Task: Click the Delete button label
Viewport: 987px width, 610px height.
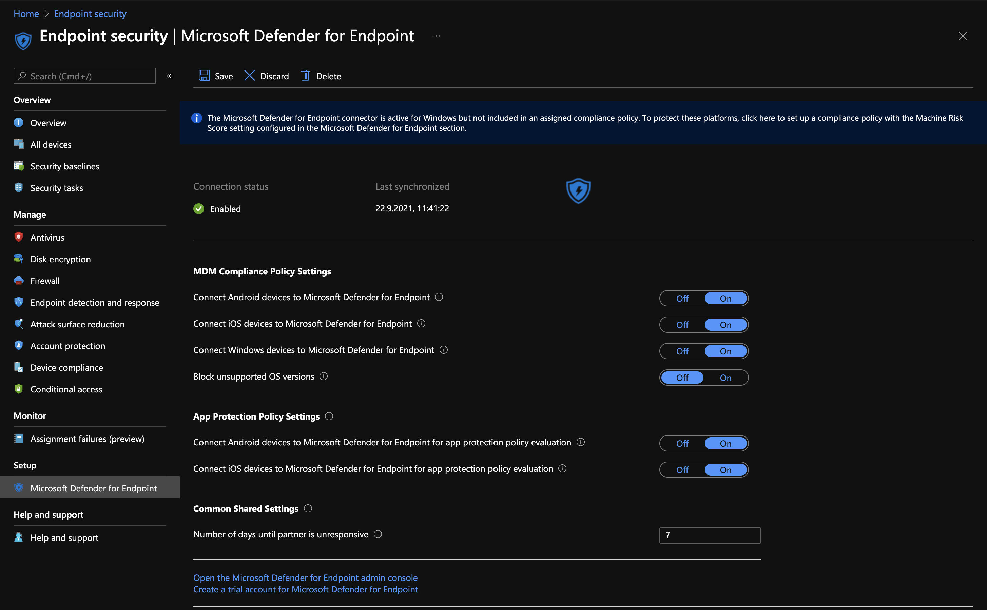Action: (x=329, y=76)
